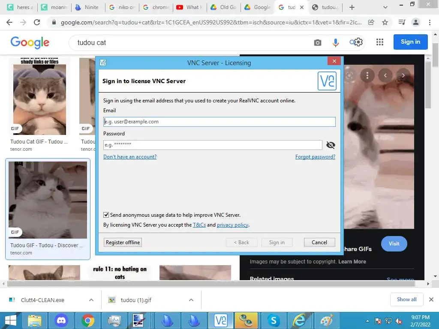Open Skype from the taskbar
Image resolution: width=439 pixels, height=329 pixels.
tap(274, 320)
